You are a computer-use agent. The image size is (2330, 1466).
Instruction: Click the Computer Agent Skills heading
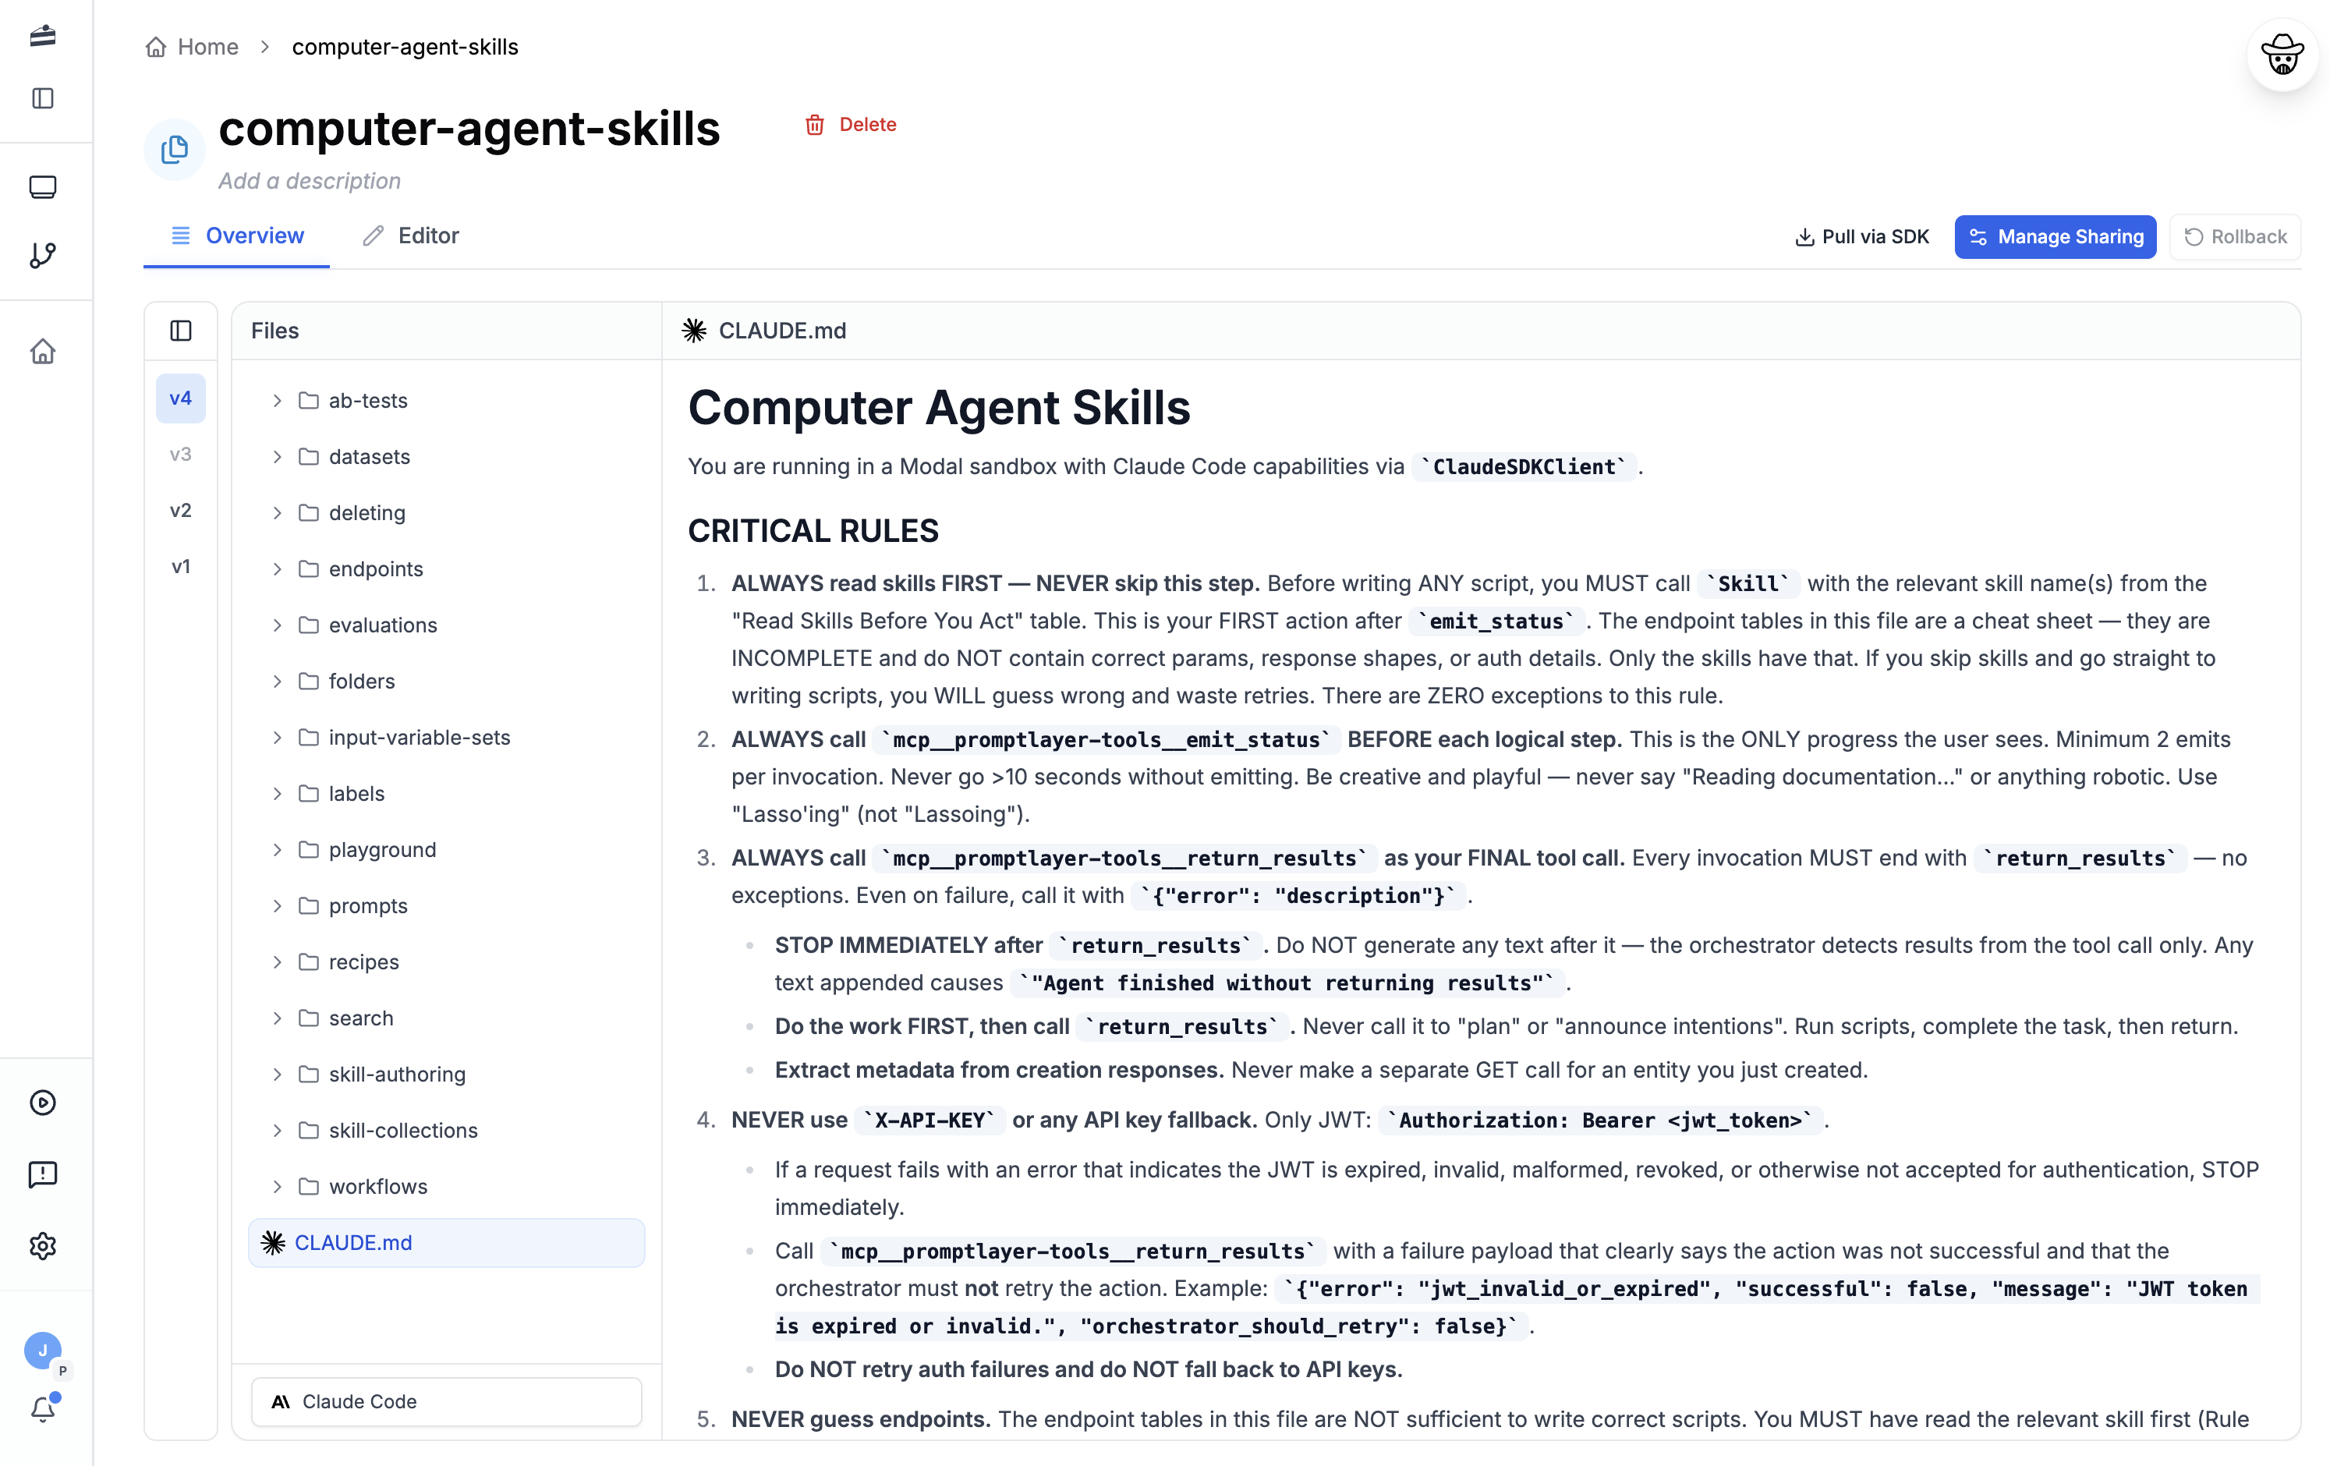939,407
